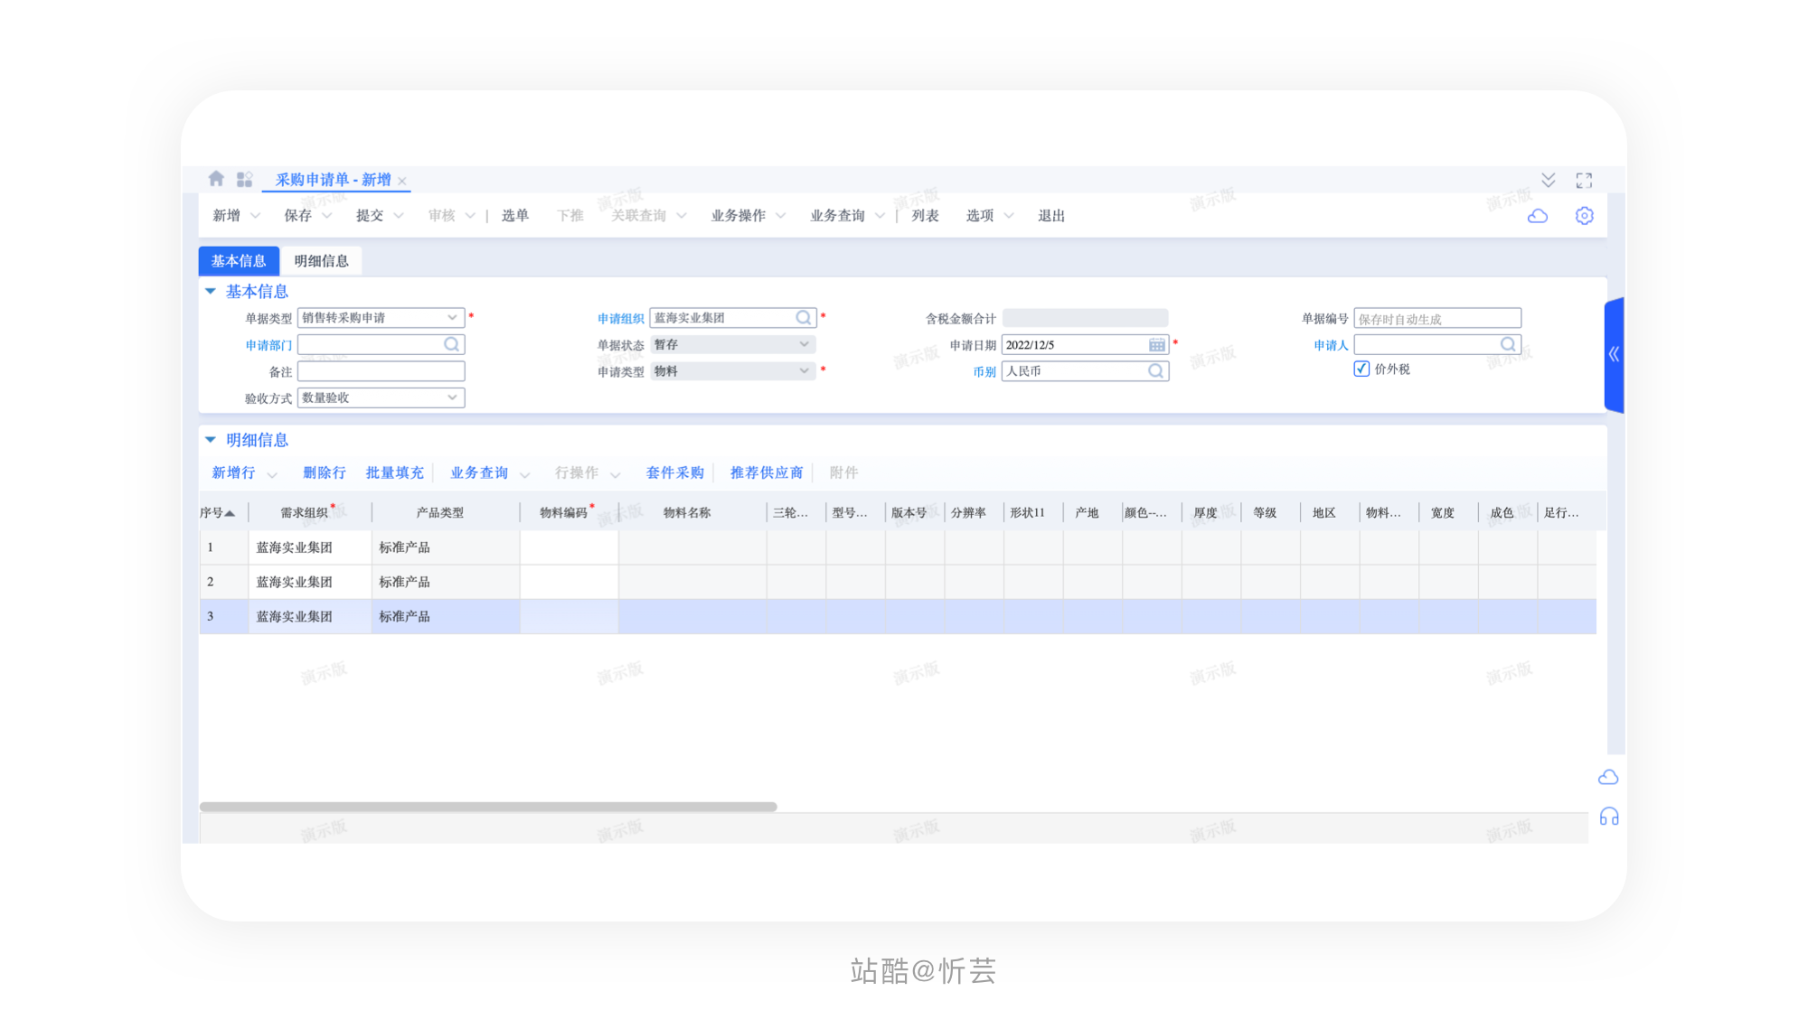Viewport: 1808px width, 1010px height.
Task: Open calendar picker for 申请日期
Action: click(1156, 345)
